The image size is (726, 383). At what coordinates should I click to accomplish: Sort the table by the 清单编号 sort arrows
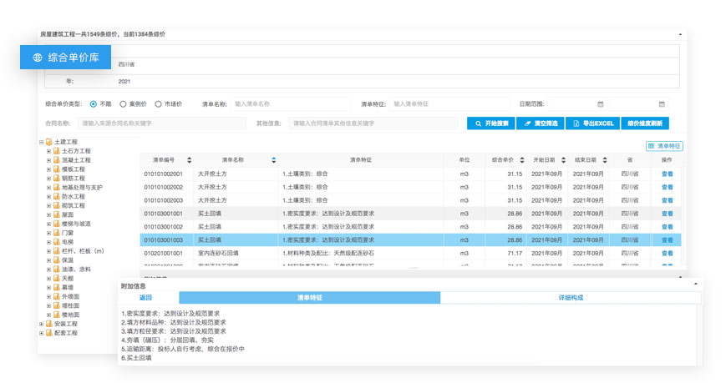(x=190, y=160)
